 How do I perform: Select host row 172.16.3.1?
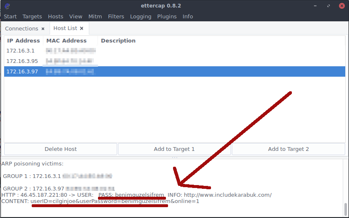pos(174,51)
